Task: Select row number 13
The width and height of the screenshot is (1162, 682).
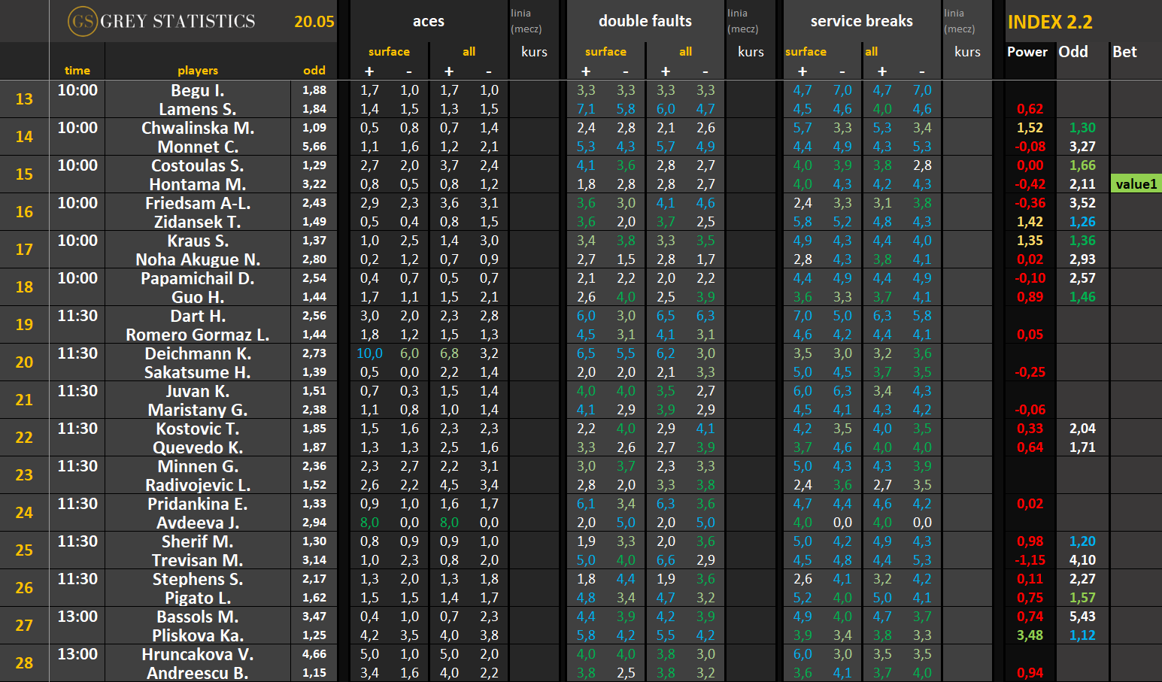Action: [24, 99]
